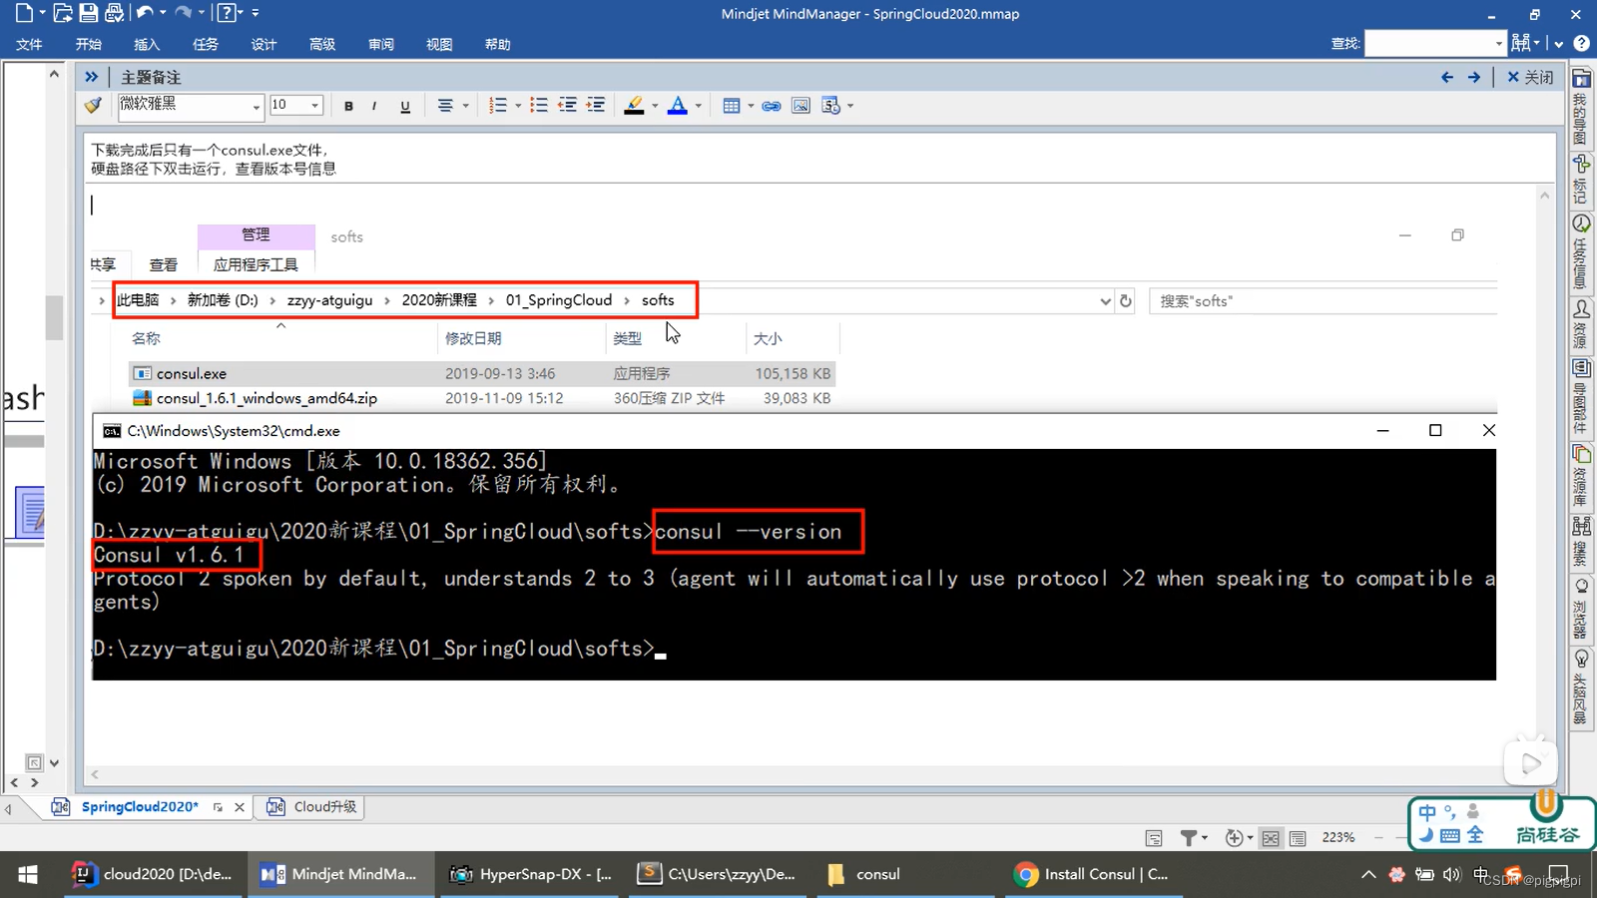Open the help question mark icon
Screen dimensions: 1597x898
(x=227, y=13)
